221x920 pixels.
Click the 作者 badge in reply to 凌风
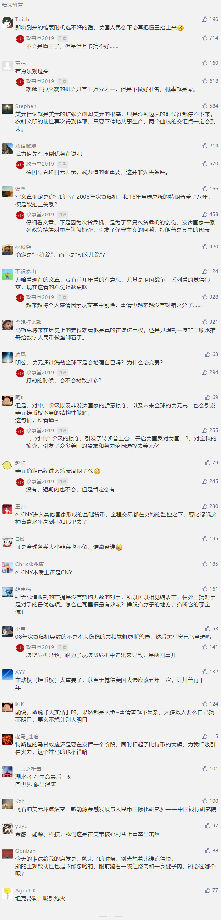tap(63, 372)
